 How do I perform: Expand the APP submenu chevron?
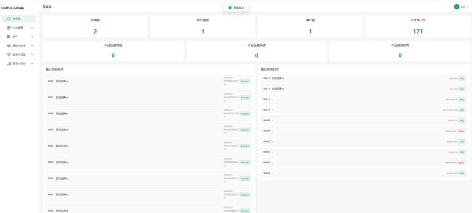(32, 36)
